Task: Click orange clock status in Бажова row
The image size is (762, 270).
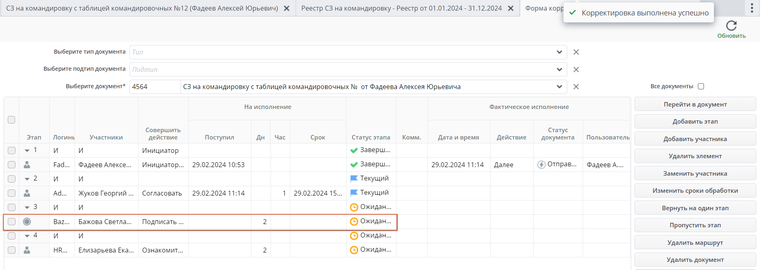Action: pyautogui.click(x=354, y=222)
